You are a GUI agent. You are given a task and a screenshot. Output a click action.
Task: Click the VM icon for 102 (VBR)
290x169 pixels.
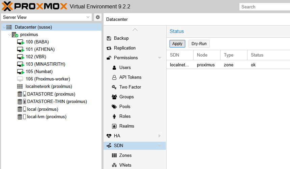[21, 57]
